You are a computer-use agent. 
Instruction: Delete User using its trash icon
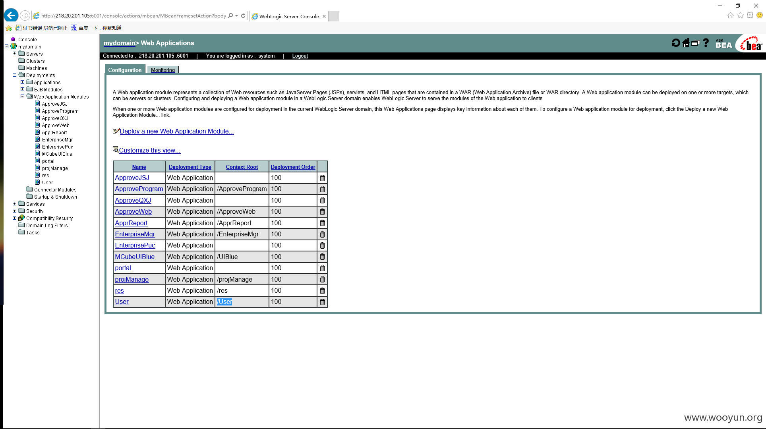point(322,302)
